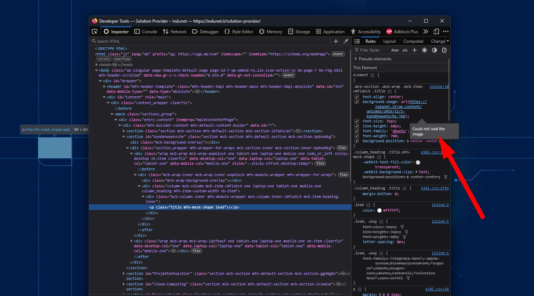Open responsive design mode icon

coord(436,31)
